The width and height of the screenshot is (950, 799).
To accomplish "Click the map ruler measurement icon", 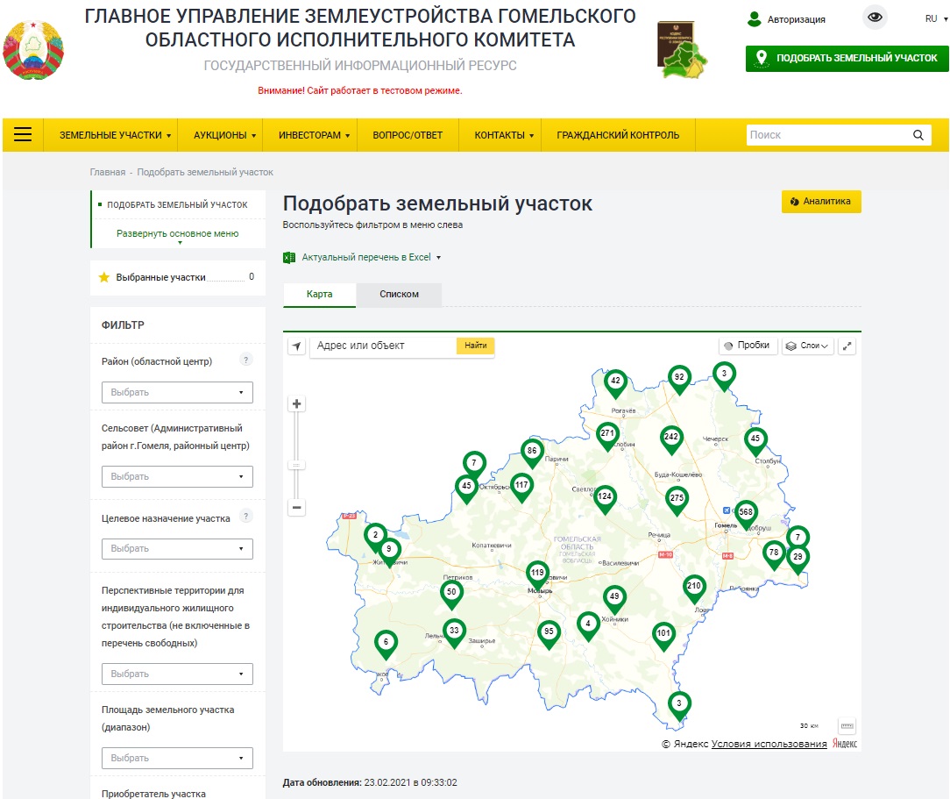I will coord(847,725).
